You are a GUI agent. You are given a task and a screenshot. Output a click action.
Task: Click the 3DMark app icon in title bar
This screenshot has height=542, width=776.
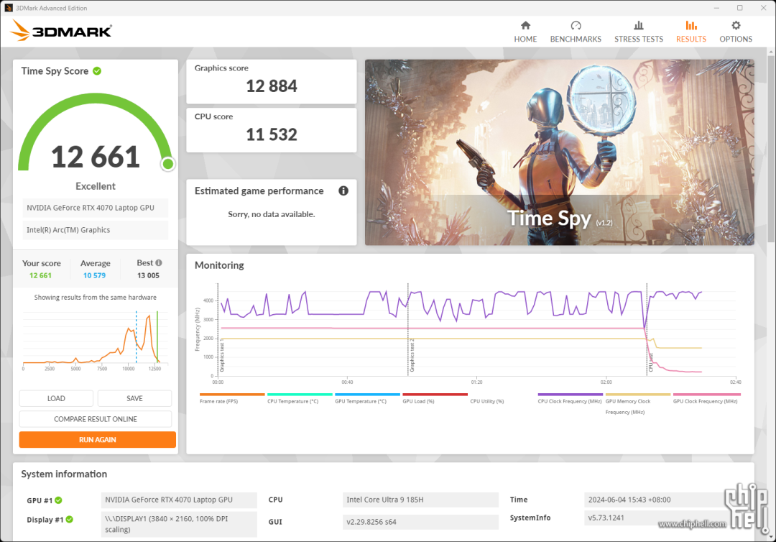[x=9, y=8]
